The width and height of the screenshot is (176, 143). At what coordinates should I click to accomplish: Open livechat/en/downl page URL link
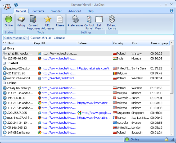(59, 78)
